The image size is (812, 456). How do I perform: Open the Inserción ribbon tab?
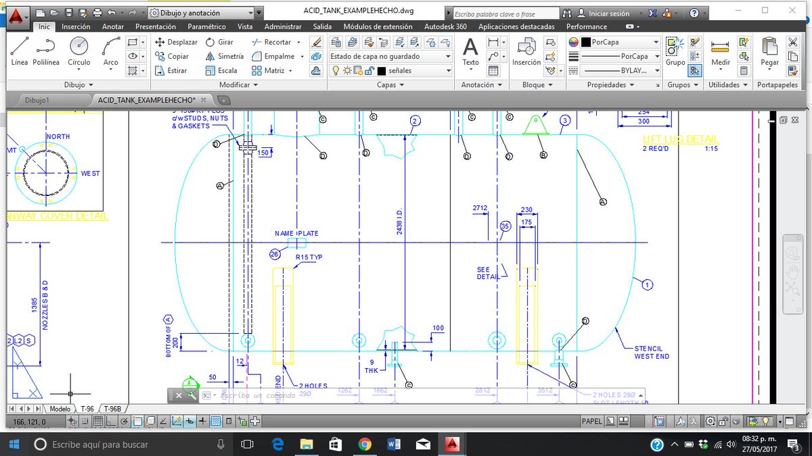[x=76, y=26]
